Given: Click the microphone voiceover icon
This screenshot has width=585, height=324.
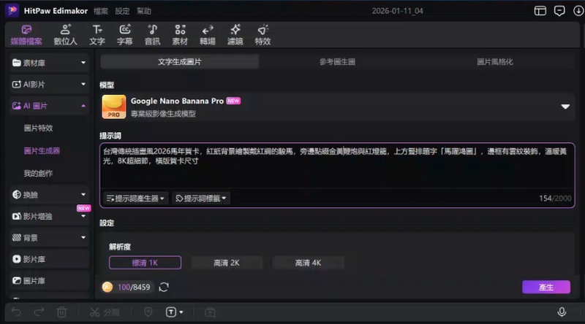Looking at the screenshot, I should point(562,312).
